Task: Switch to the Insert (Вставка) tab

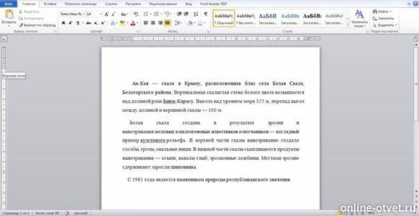Action: 50,4
